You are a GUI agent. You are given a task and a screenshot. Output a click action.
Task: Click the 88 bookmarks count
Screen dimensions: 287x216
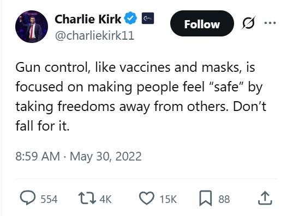tap(224, 199)
